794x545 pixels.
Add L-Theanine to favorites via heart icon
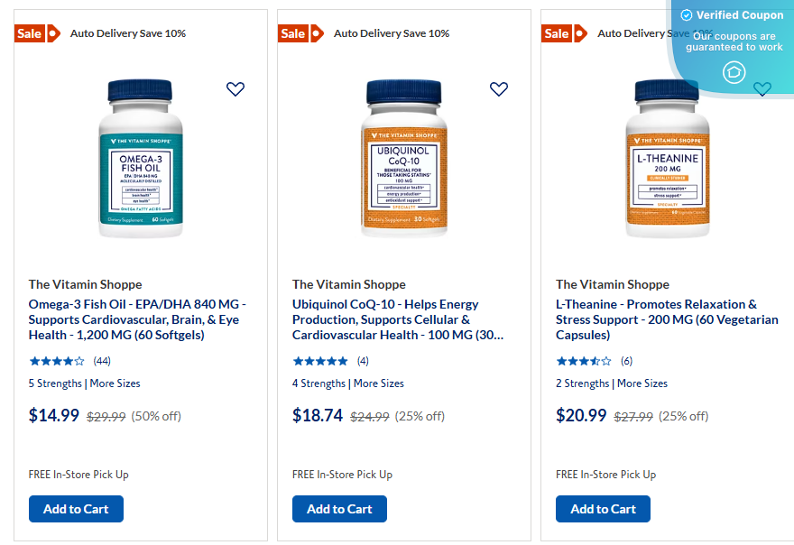[762, 89]
